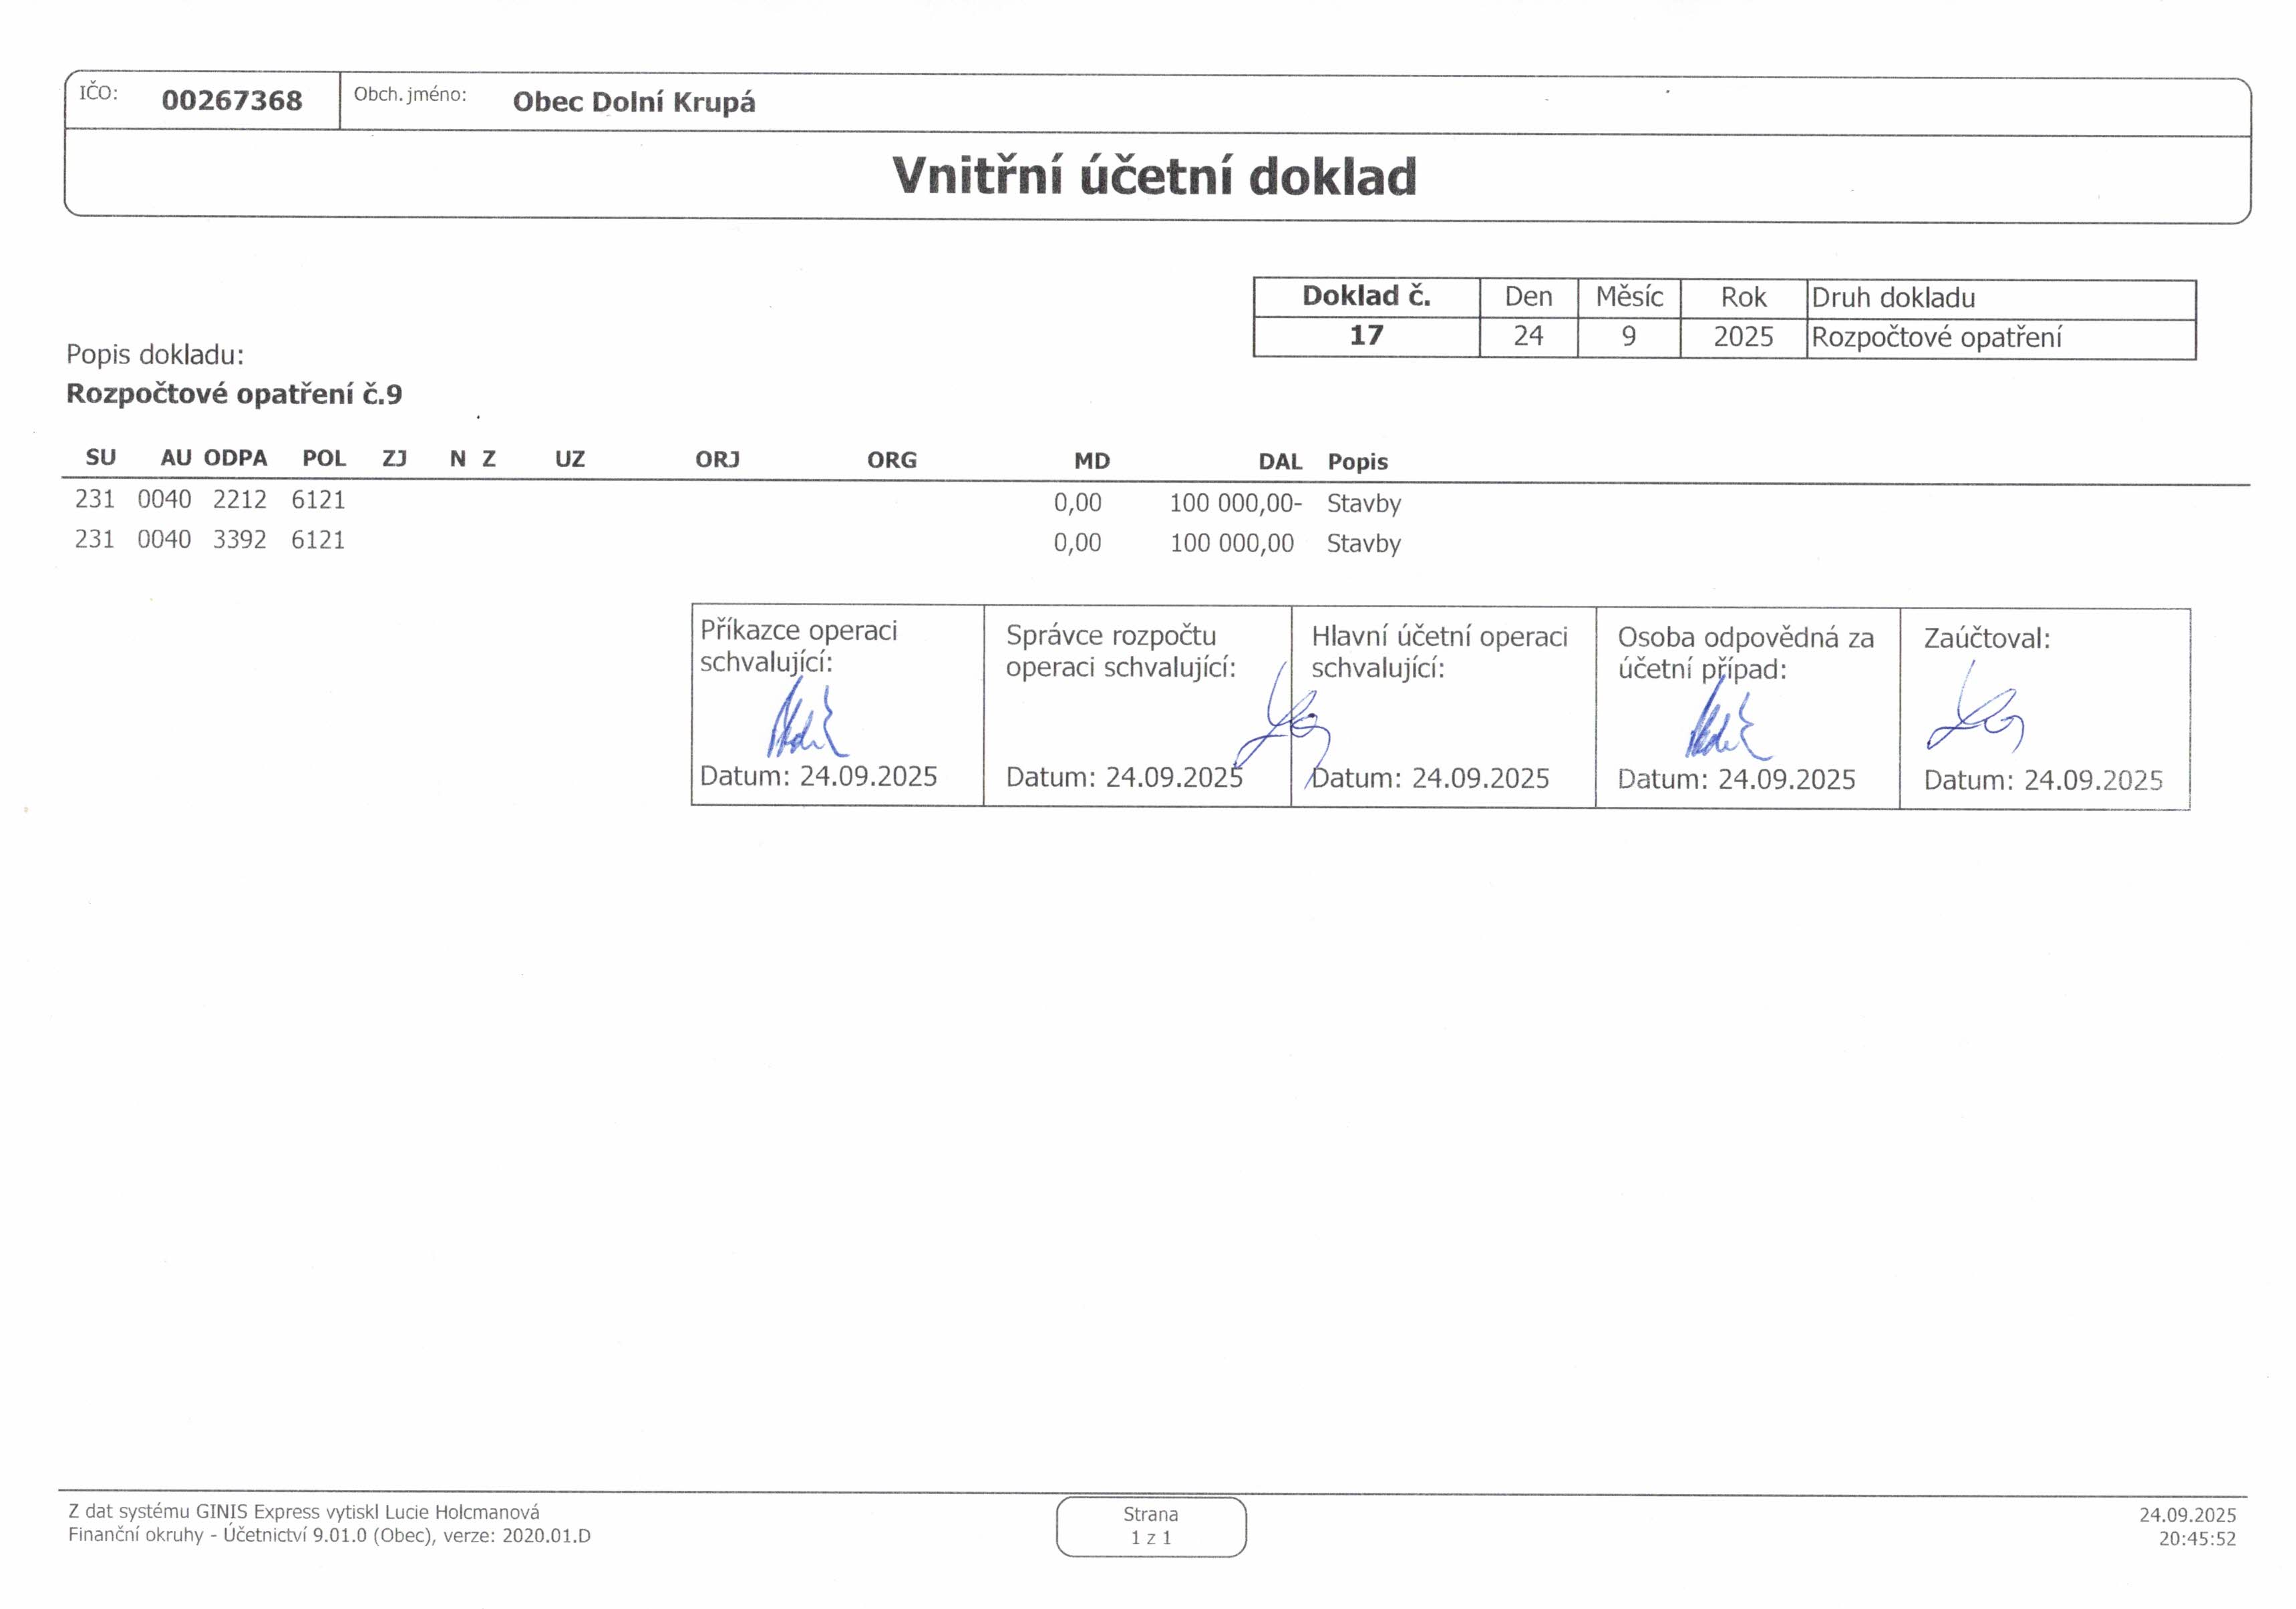This screenshot has height=1609, width=2296.
Task: Click the negative amount 100 000,00-
Action: (x=1235, y=502)
